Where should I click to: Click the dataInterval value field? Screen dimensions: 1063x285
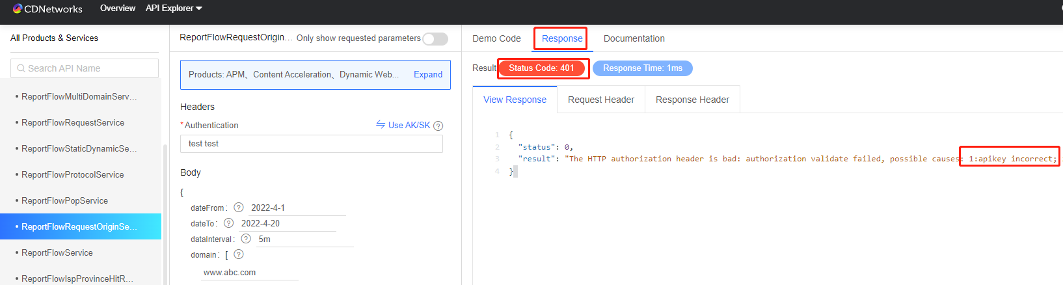pos(304,239)
